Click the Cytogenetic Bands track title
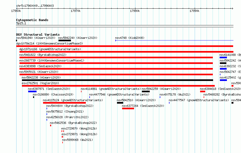Screen dimensions: 241x153 point(32,20)
